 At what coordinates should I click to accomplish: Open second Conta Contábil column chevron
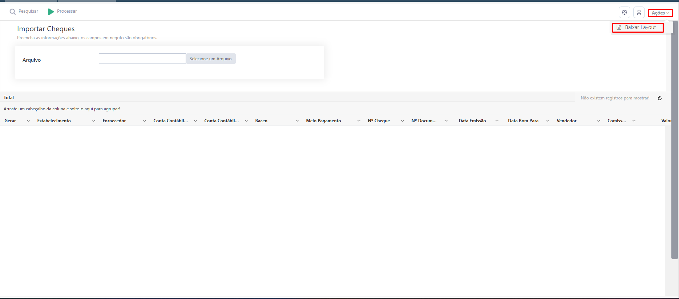coord(246,121)
